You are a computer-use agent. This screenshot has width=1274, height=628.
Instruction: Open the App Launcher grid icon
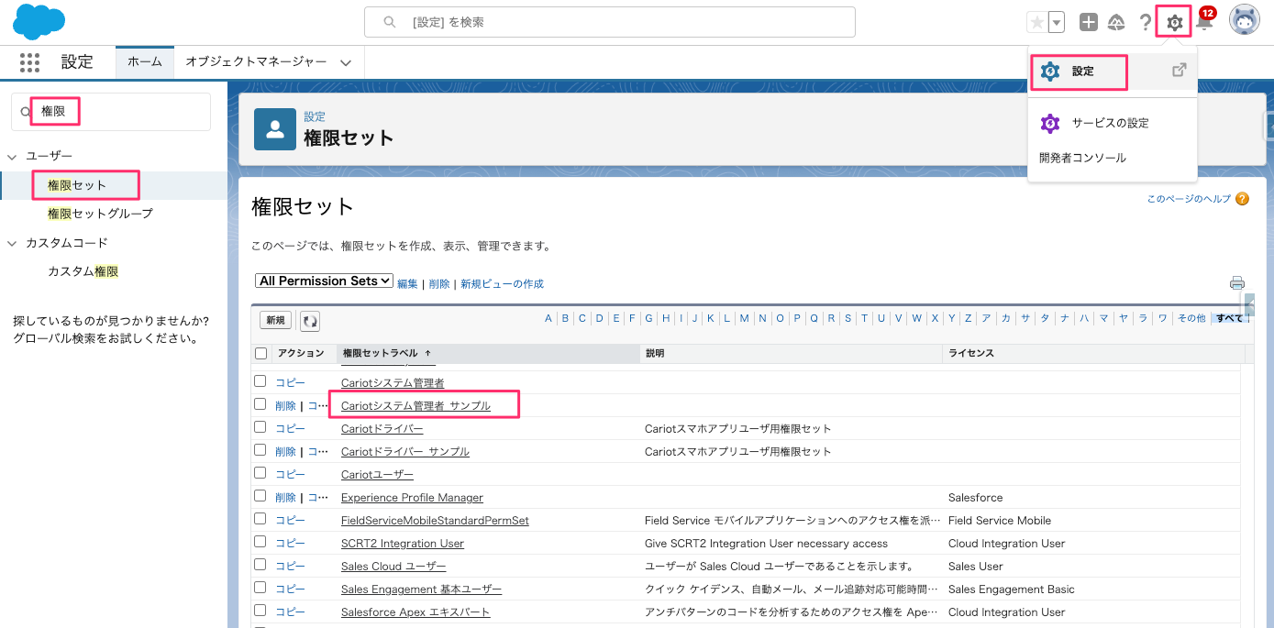[x=30, y=62]
